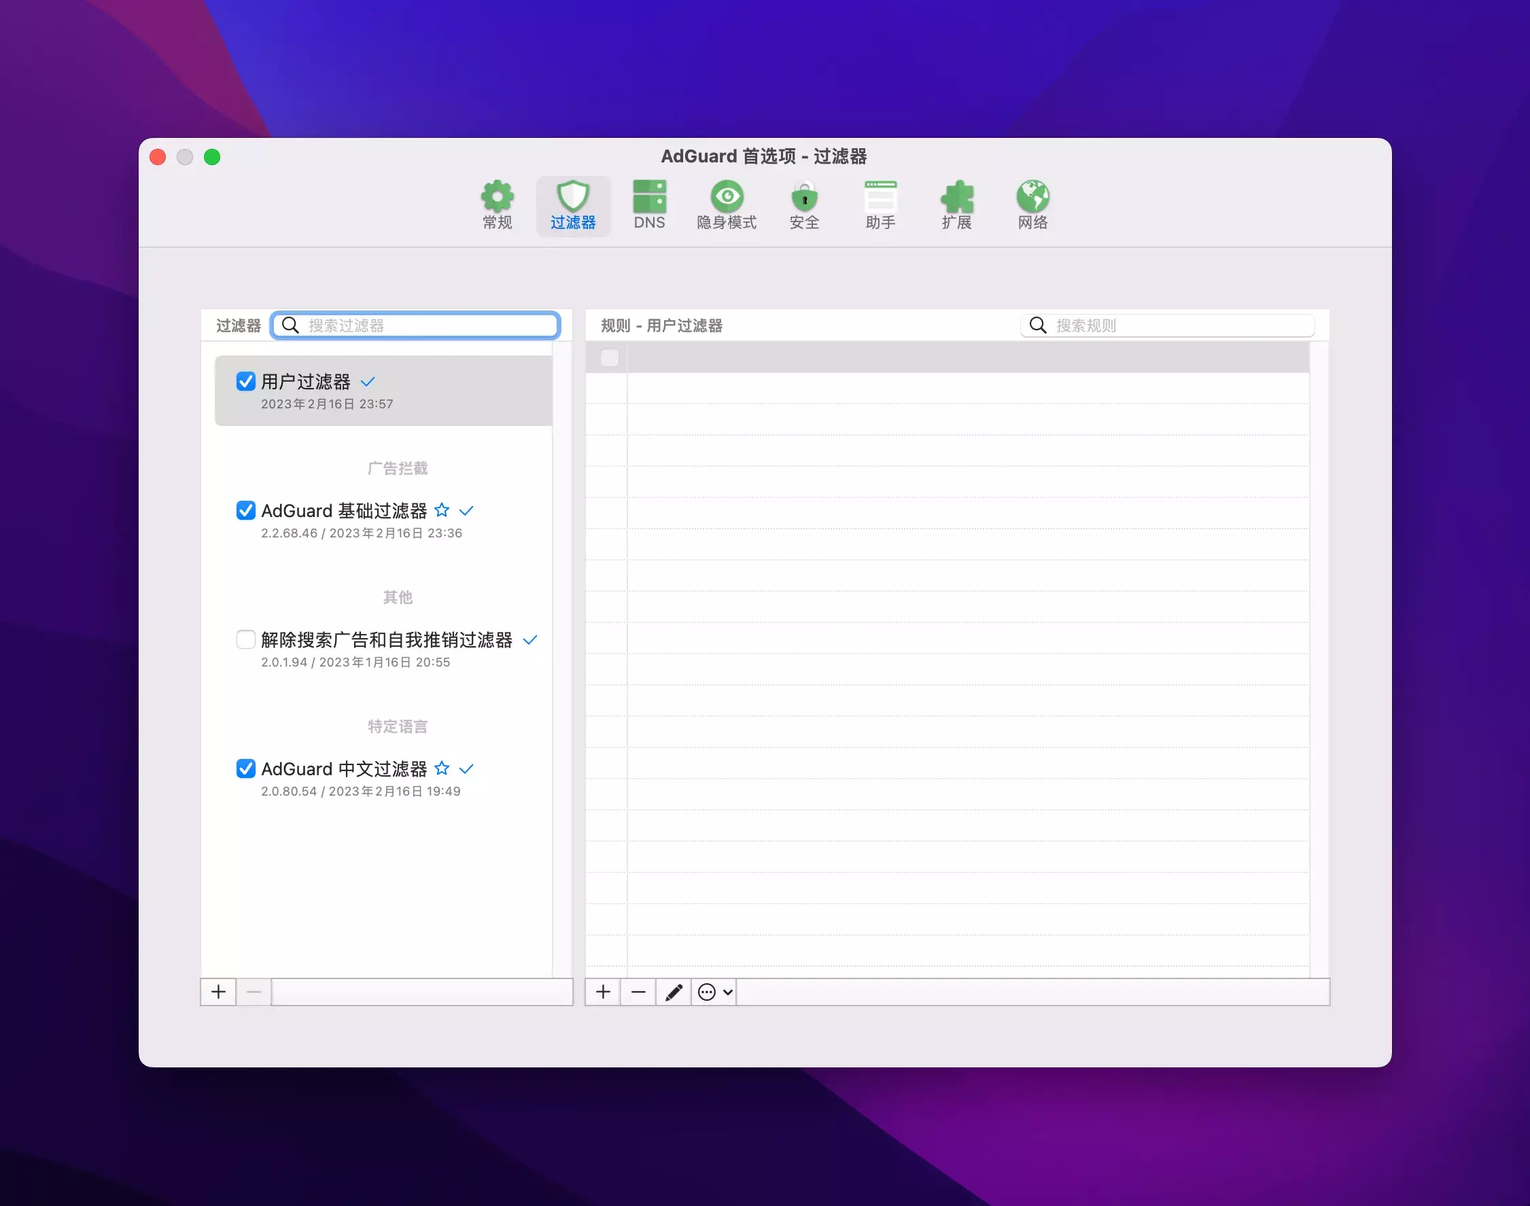Enable 解除搜索广告和自我推销过滤器 checkbox

pos(246,639)
